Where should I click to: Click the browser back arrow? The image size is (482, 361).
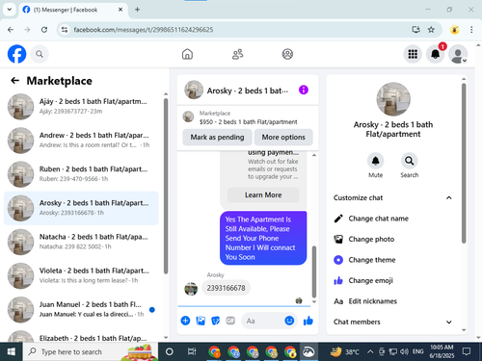(x=11, y=30)
